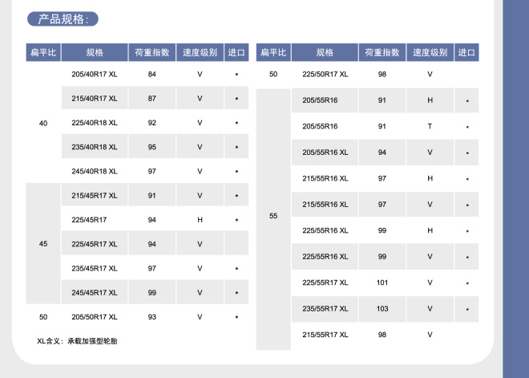This screenshot has height=378, width=529.
Task: Click import star mark in 235/55R17 XL row
Action: coord(467,309)
